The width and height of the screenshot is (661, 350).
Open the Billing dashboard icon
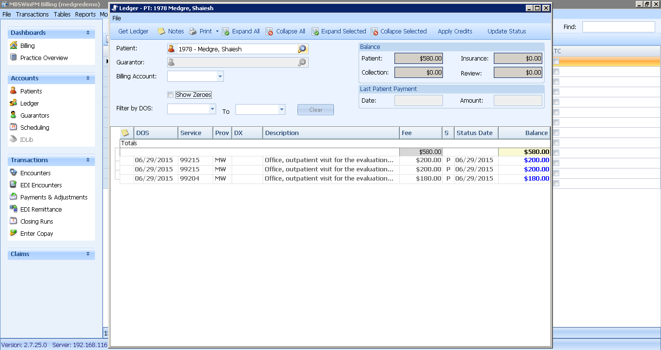[x=14, y=46]
